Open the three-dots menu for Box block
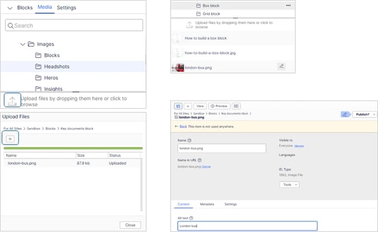The image size is (378, 232). click(289, 5)
